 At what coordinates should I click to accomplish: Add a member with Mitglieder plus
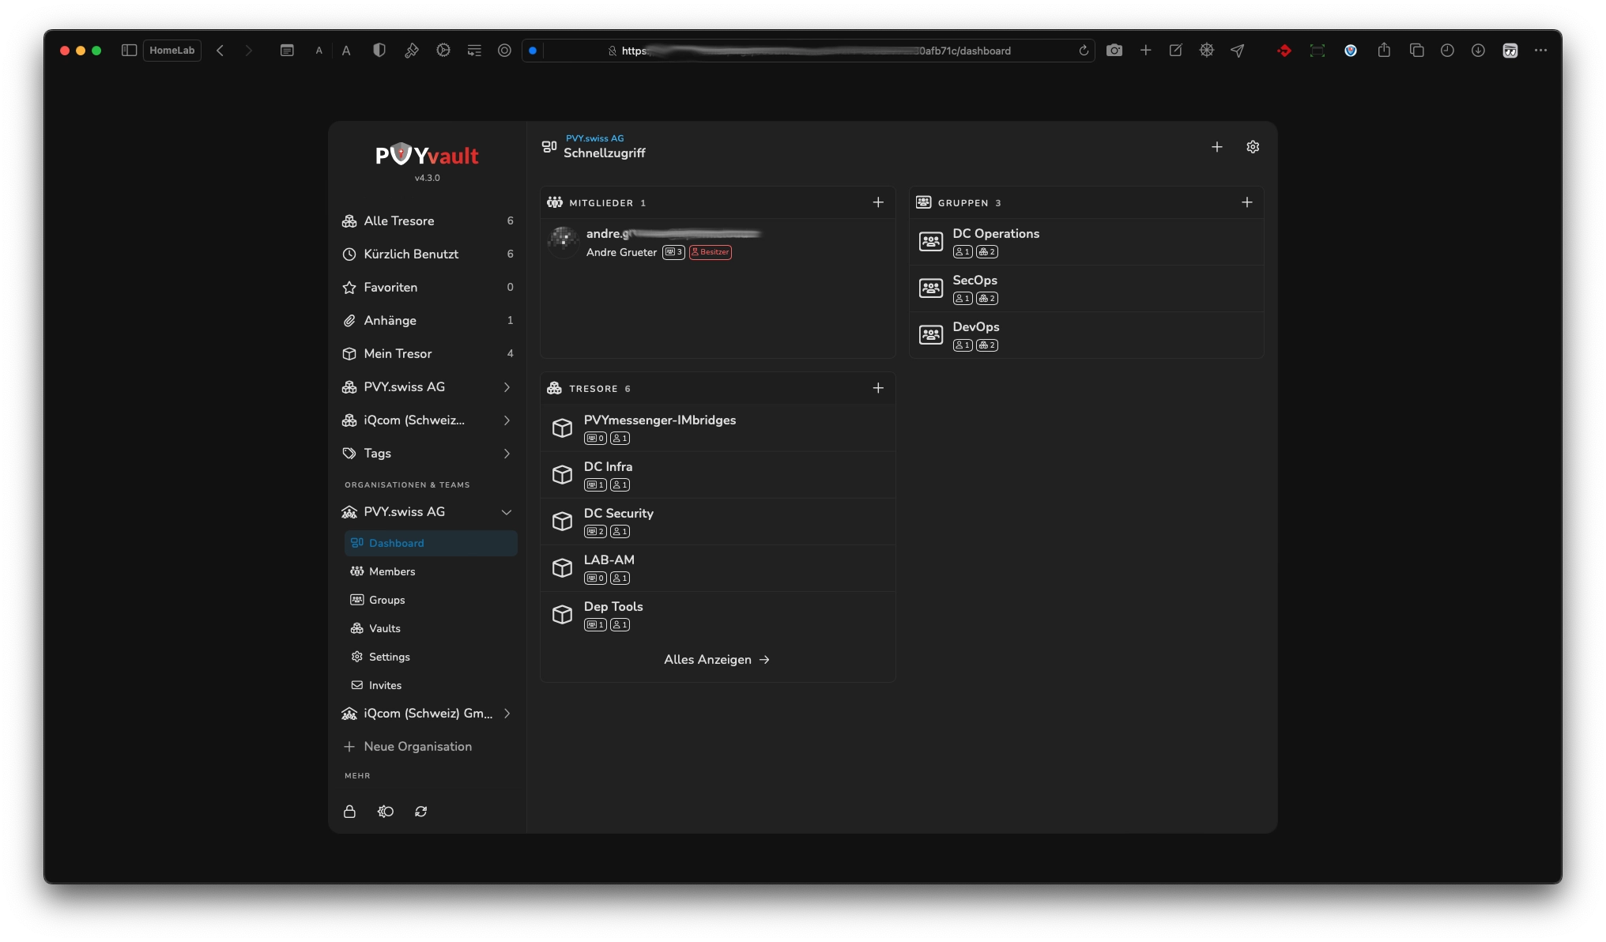[878, 202]
